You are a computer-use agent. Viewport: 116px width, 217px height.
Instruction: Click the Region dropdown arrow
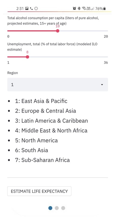[x=102, y=85]
